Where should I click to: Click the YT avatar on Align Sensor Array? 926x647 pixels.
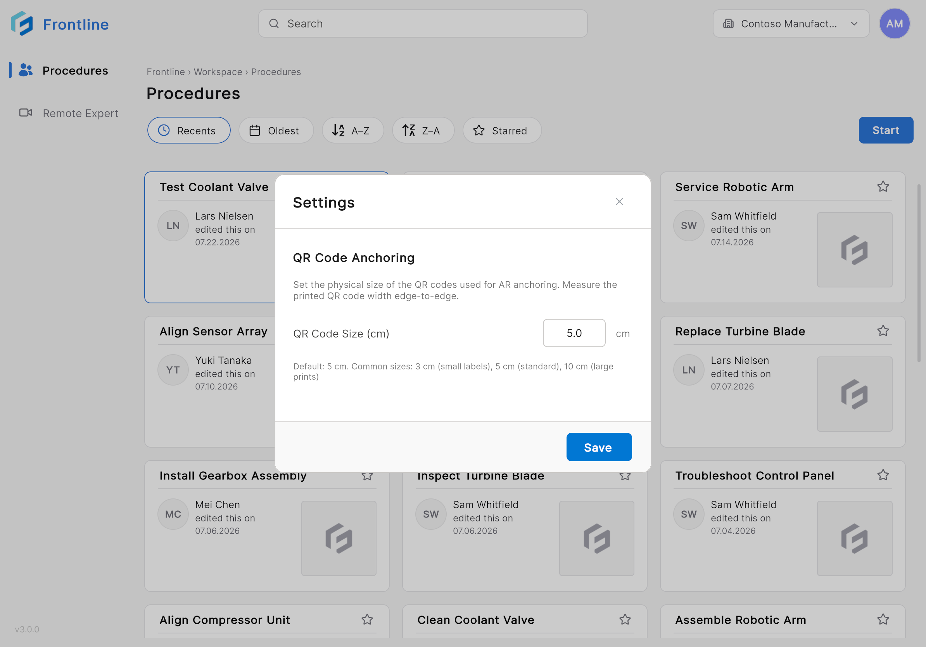(173, 370)
